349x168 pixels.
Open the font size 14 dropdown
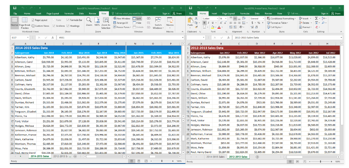(x=226, y=19)
